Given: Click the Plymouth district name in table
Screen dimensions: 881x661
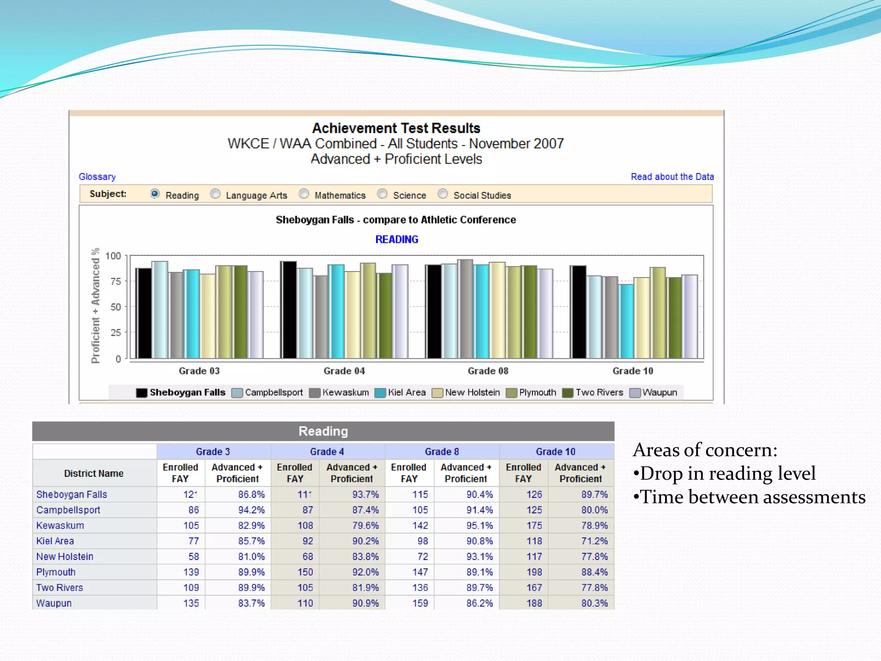Looking at the screenshot, I should 56,572.
